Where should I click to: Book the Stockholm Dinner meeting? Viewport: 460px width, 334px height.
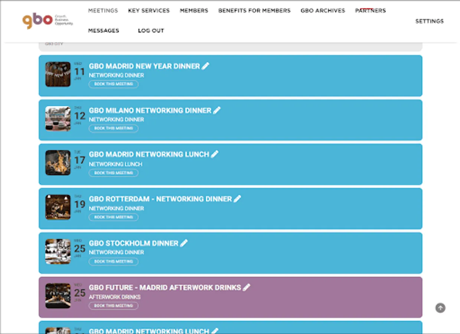coord(113,262)
